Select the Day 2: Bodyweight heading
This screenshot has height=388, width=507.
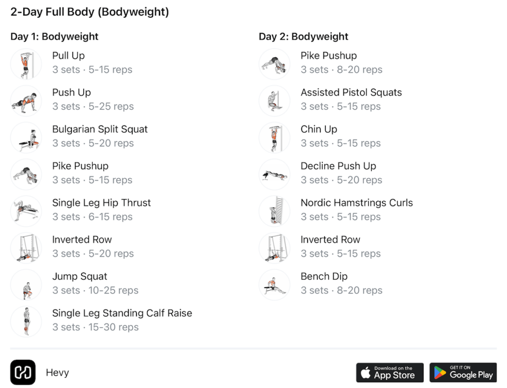304,37
